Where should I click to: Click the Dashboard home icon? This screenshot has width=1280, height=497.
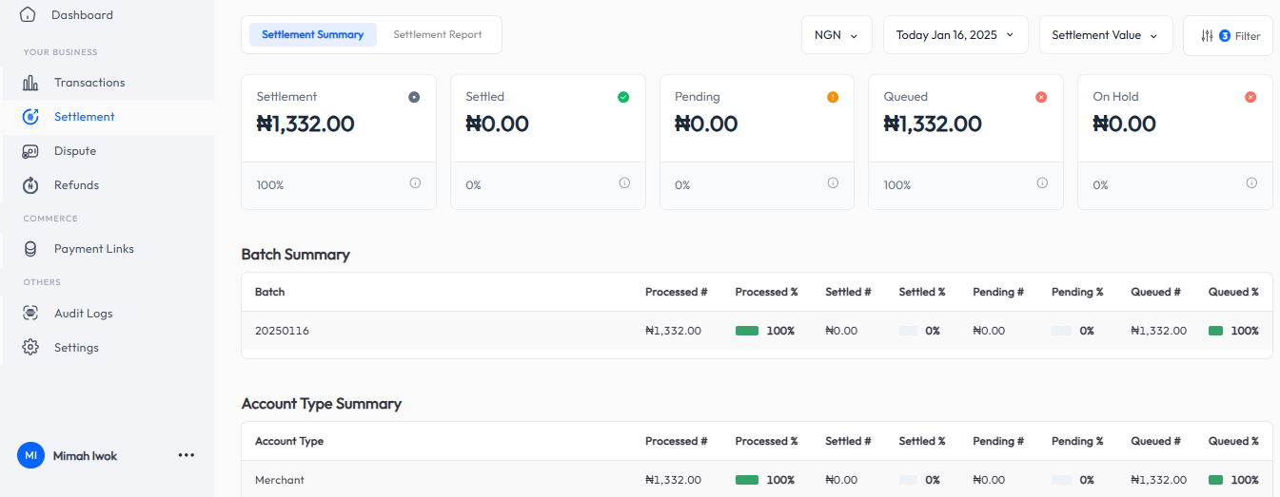click(28, 15)
